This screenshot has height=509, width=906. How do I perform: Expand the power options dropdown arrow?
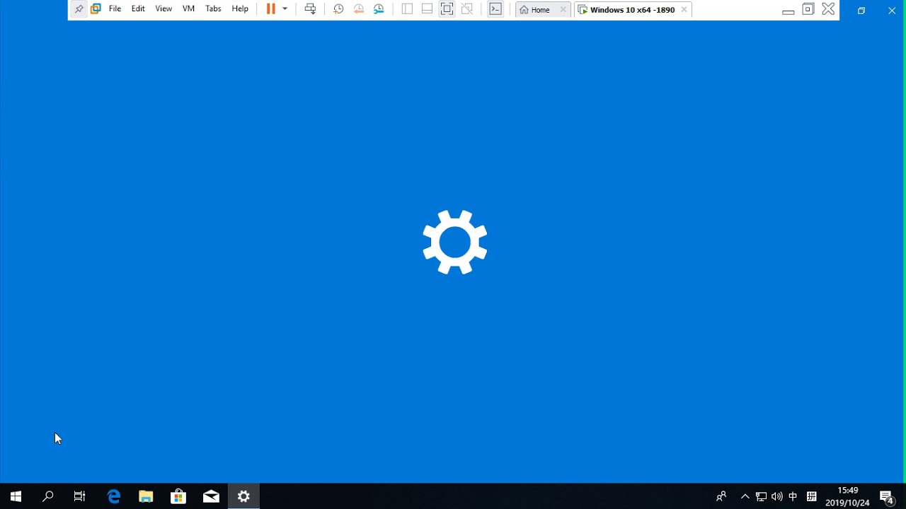(x=285, y=9)
